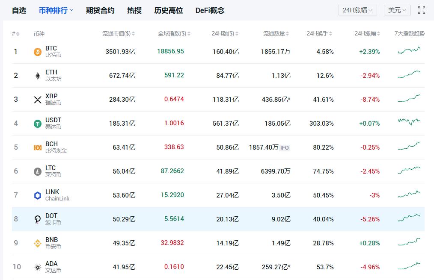Click 7天指数趋势 column header
Image resolution: width=434 pixels, height=280 pixels.
click(x=409, y=33)
